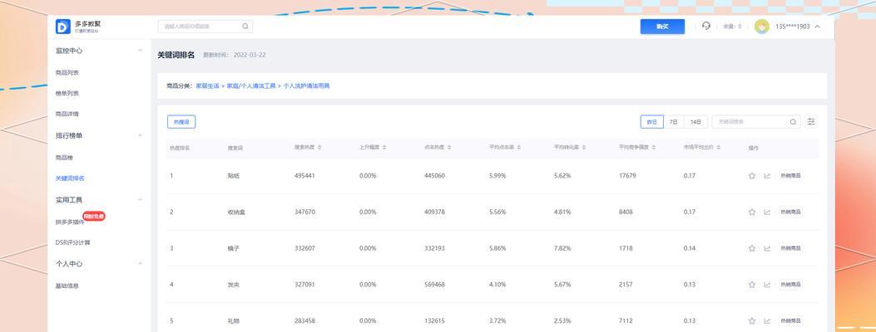The image size is (876, 332).
Task: Switch to the 7日 time range tab
Action: 674,122
